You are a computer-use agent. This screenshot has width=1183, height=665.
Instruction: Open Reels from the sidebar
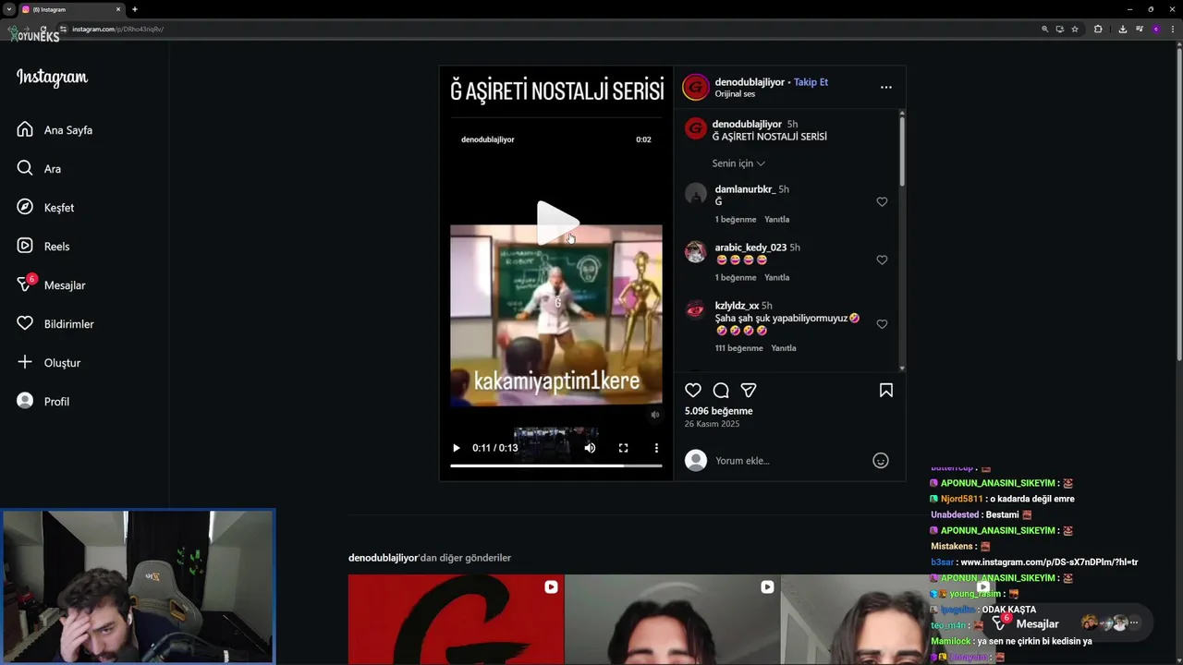coord(43,247)
